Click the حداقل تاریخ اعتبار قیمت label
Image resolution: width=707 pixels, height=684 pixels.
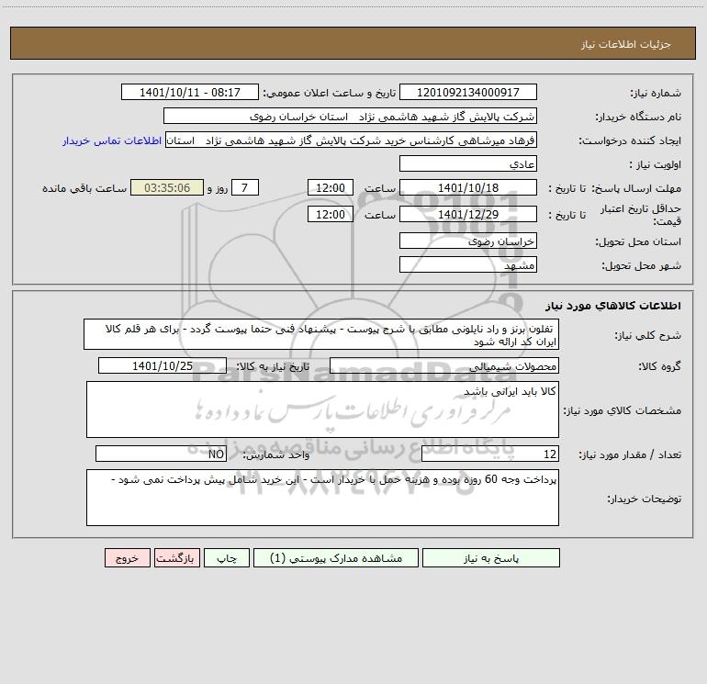641,215
